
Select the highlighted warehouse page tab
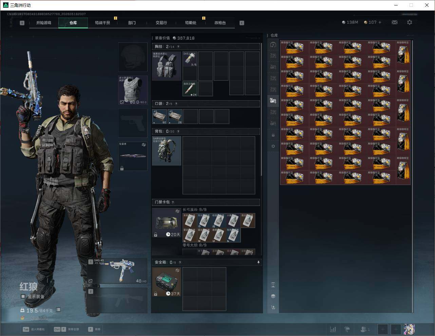click(273, 101)
